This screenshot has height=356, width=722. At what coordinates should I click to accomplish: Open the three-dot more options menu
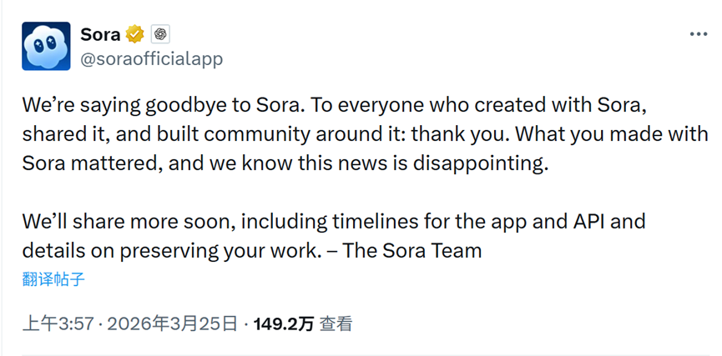698,34
